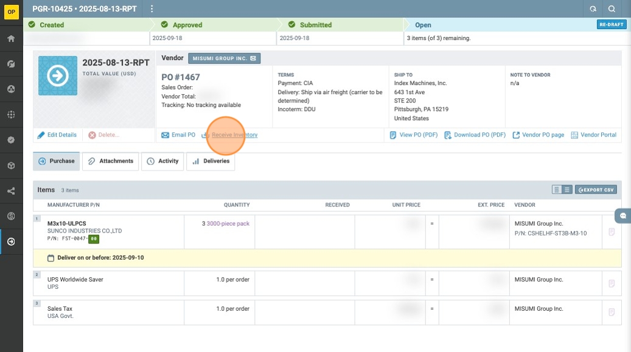Click the cube icon in the sidebar
This screenshot has height=352, width=631.
tap(11, 165)
